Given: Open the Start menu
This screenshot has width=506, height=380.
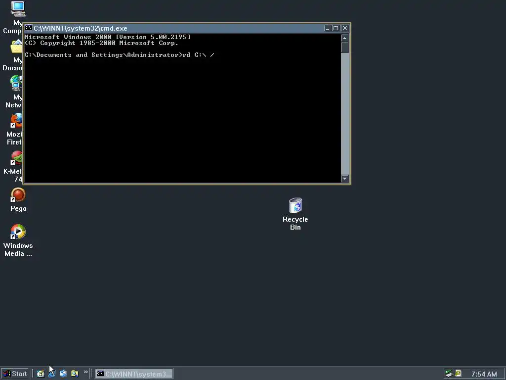Looking at the screenshot, I should (x=15, y=374).
